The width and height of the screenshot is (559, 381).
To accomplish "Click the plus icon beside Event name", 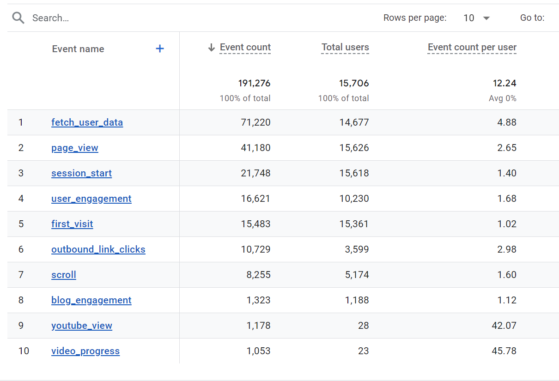I will [x=160, y=48].
